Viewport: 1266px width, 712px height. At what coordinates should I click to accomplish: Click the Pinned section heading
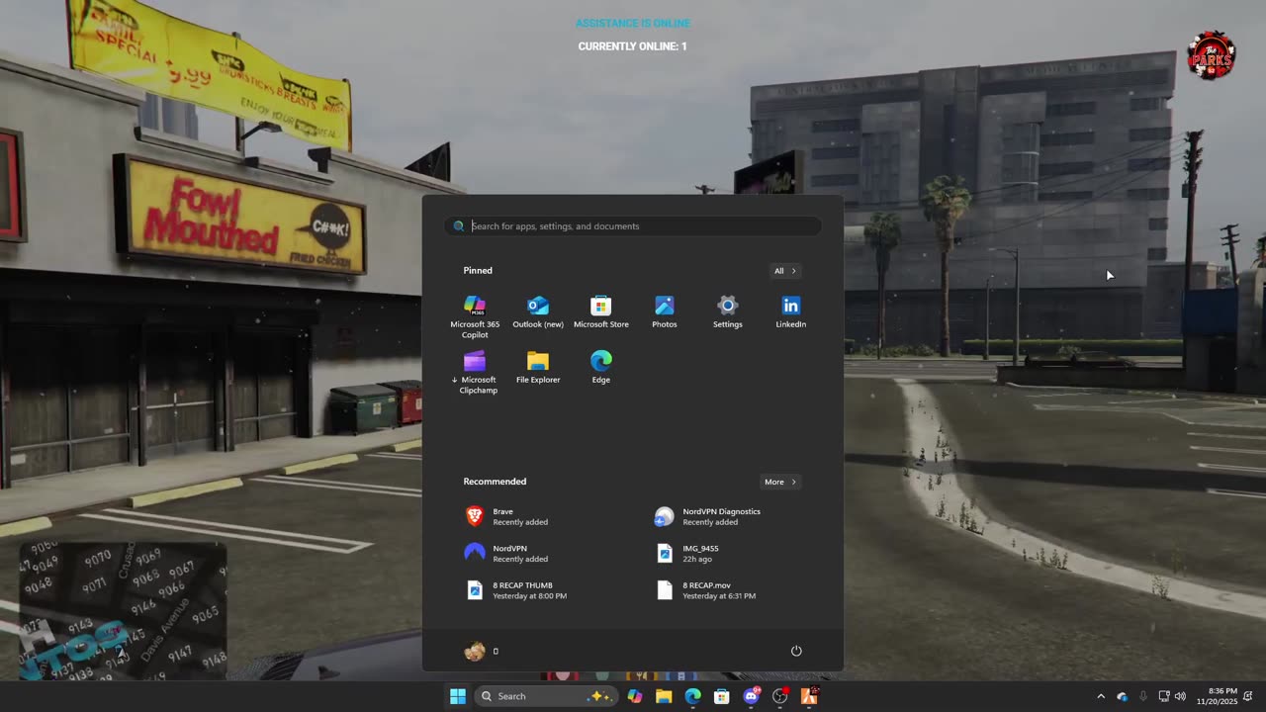click(478, 270)
